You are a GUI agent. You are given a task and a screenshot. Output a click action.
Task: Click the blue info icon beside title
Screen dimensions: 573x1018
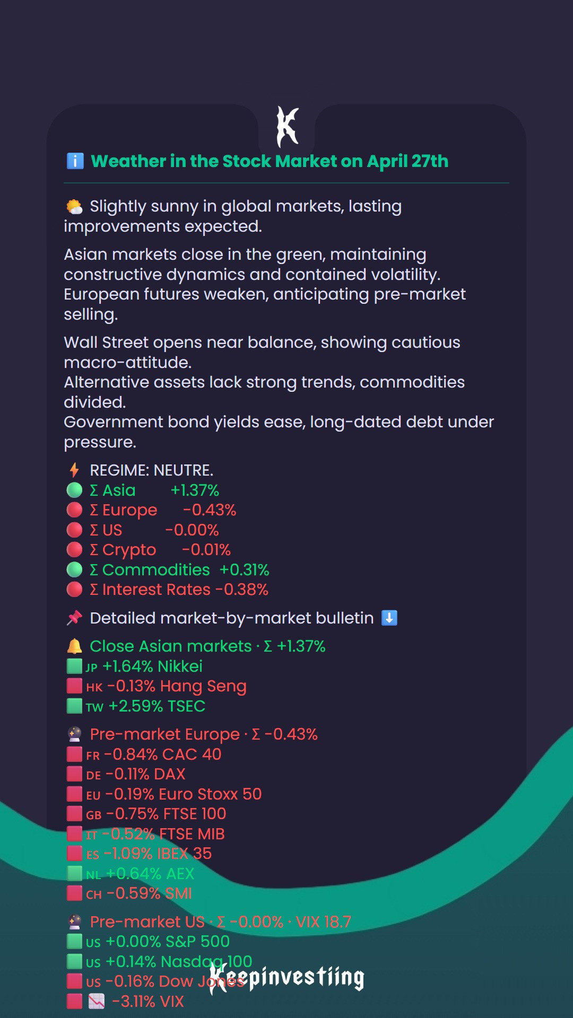(75, 161)
